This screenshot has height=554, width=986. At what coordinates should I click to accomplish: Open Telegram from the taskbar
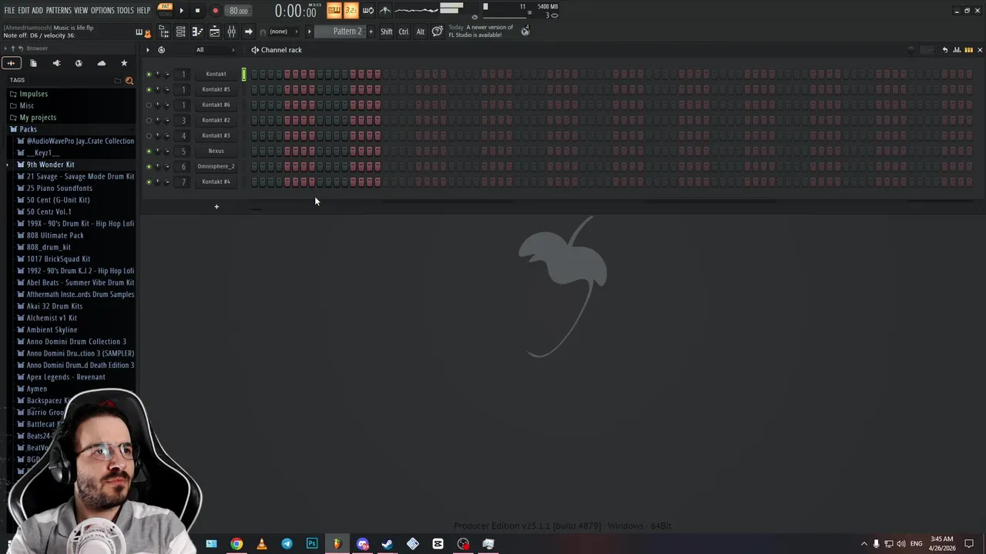tap(287, 544)
